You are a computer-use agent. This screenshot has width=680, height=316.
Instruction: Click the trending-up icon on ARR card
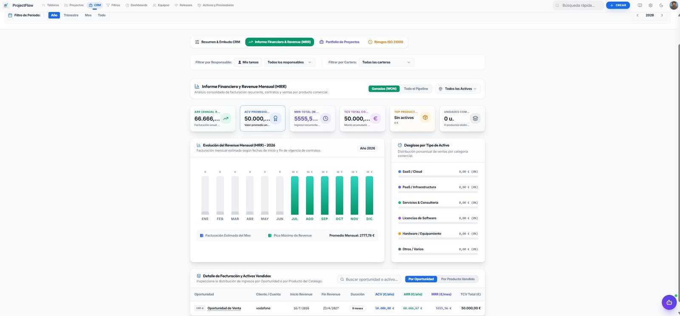[x=226, y=118]
